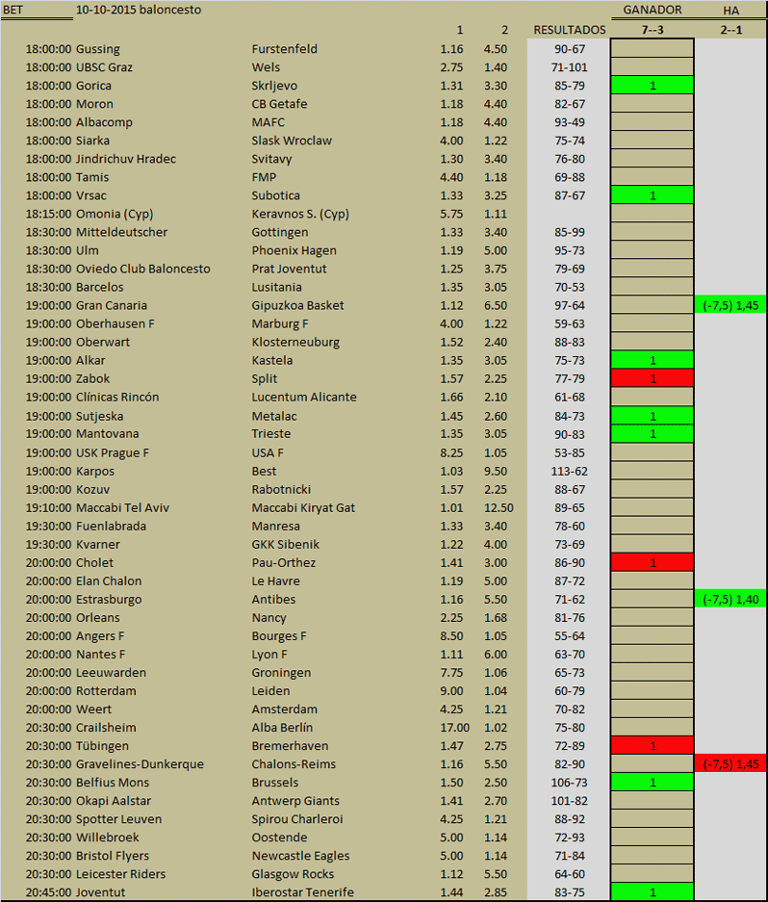Select the RESULTADOS header cell
This screenshot has height=902, width=768.
click(570, 30)
